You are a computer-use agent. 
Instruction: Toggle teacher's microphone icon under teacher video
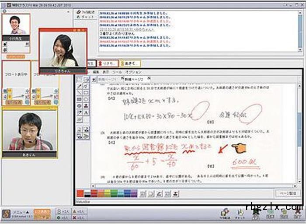pos(5,44)
